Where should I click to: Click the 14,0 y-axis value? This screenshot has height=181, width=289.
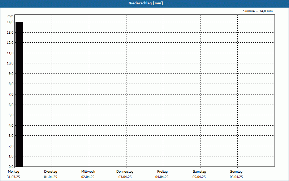pyautogui.click(x=10, y=22)
